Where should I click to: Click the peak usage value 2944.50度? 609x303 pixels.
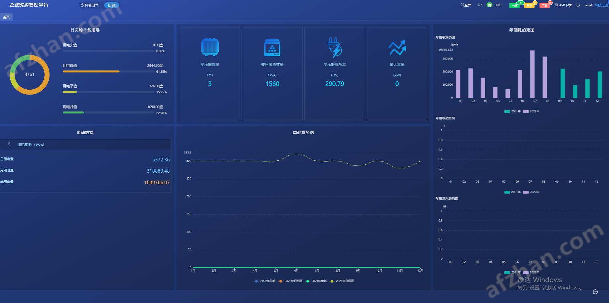pyautogui.click(x=155, y=65)
